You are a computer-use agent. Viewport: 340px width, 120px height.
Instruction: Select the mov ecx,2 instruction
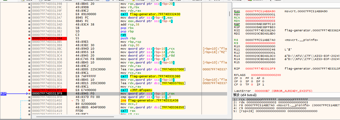tap(129, 104)
